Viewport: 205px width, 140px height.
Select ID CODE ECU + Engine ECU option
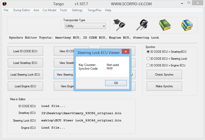[x=166, y=65]
